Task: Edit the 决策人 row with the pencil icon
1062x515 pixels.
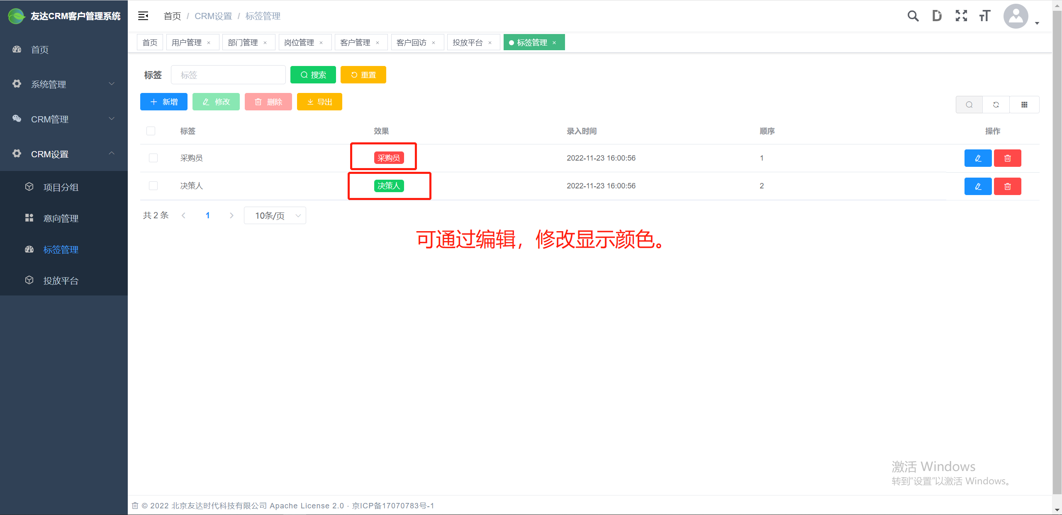Action: (978, 186)
